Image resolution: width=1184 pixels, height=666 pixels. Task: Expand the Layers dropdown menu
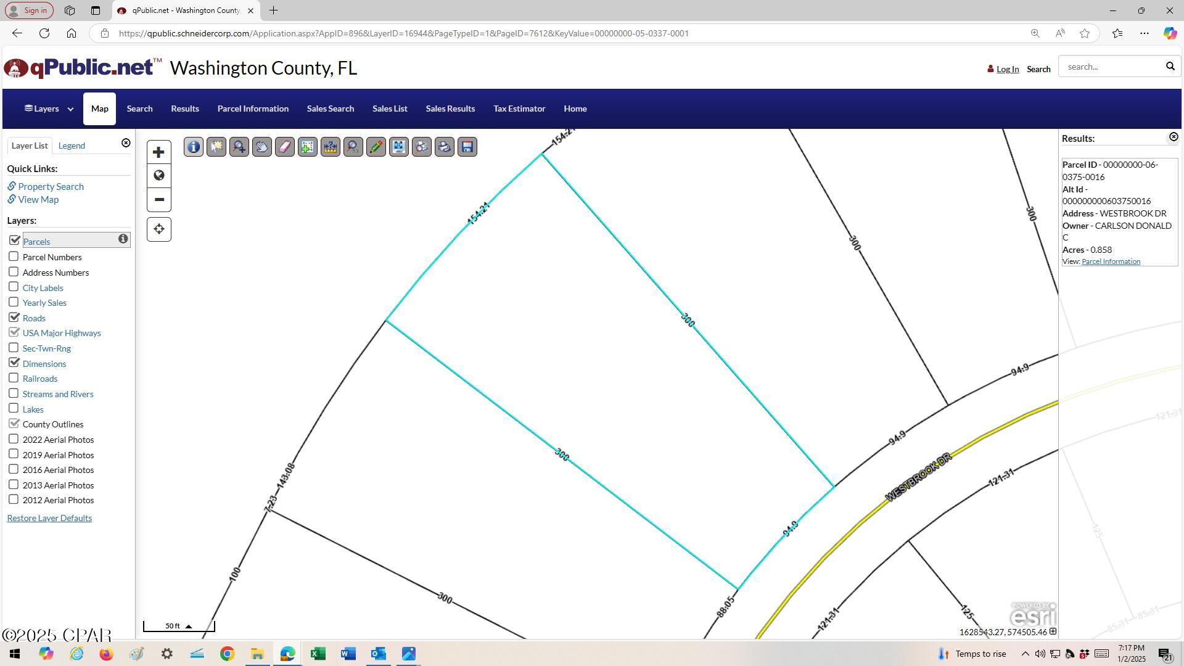[x=49, y=109]
